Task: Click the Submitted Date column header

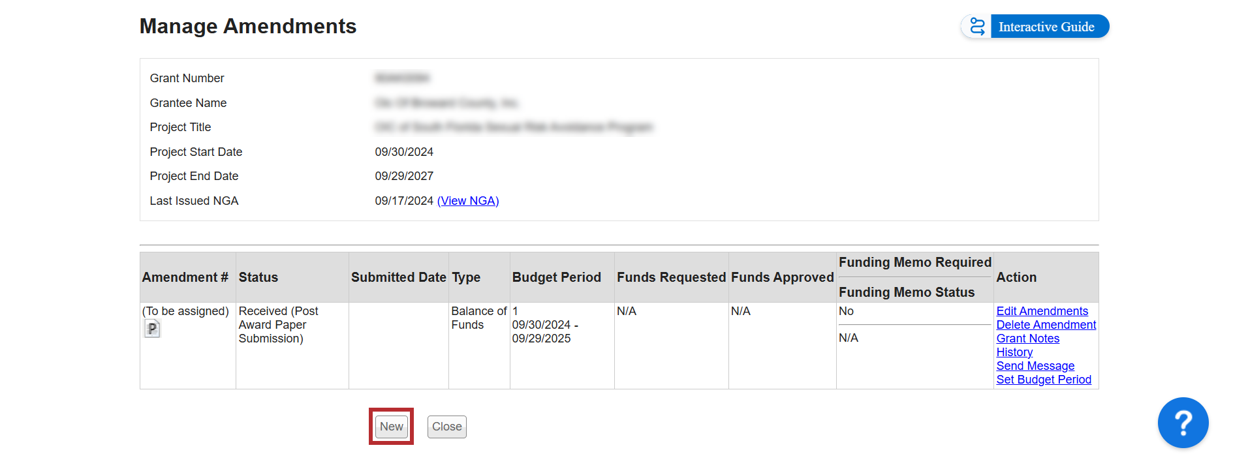Action: click(x=398, y=277)
